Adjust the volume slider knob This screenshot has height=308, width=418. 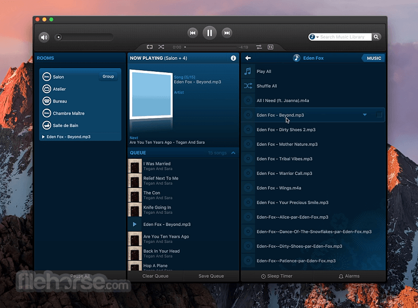point(59,37)
